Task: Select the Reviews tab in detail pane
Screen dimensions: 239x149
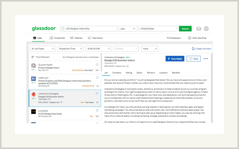Action: coord(151,73)
